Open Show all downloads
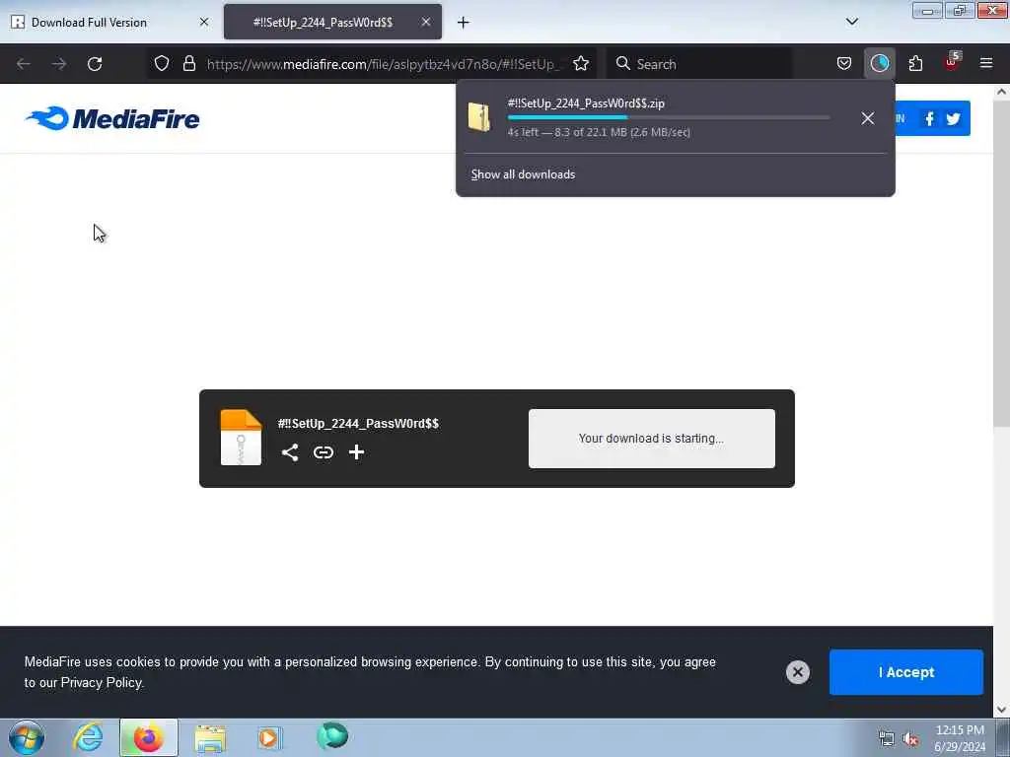This screenshot has height=757, width=1010. (523, 174)
